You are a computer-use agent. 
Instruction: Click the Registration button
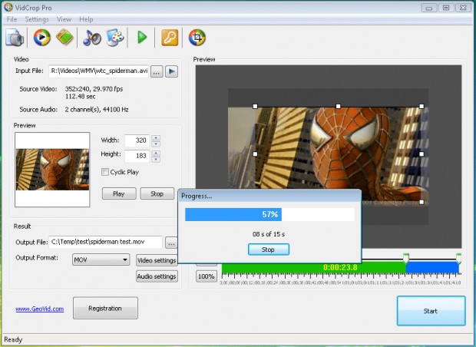(x=105, y=308)
